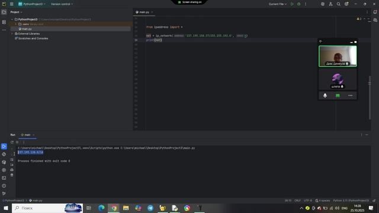This screenshot has width=379, height=213.
Task: Change file encoding UTF-8 in status bar
Action: click(308, 201)
